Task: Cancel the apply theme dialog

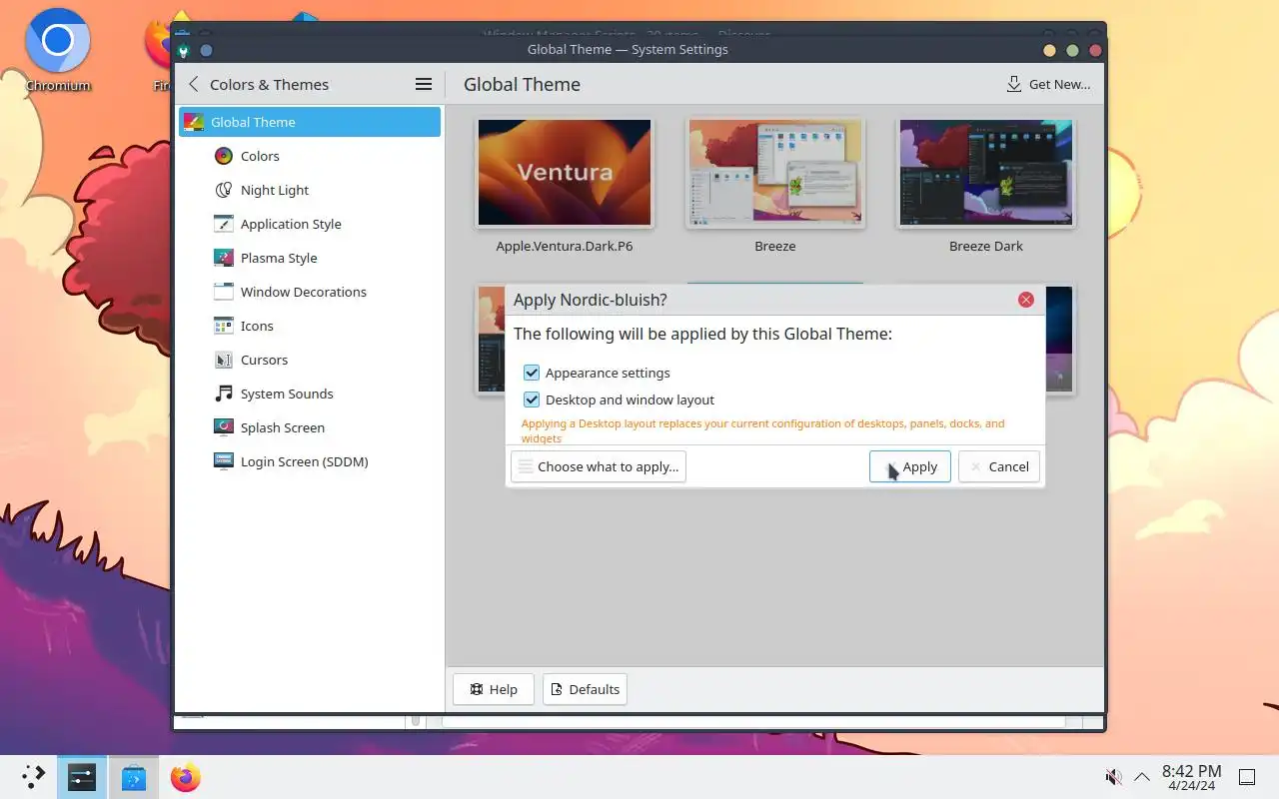Action: point(999,466)
